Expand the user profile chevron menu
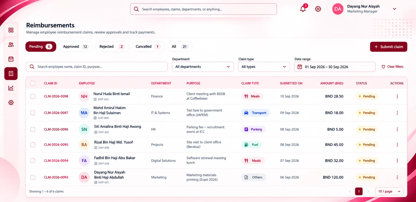This screenshot has height=202, width=416. click(x=394, y=9)
